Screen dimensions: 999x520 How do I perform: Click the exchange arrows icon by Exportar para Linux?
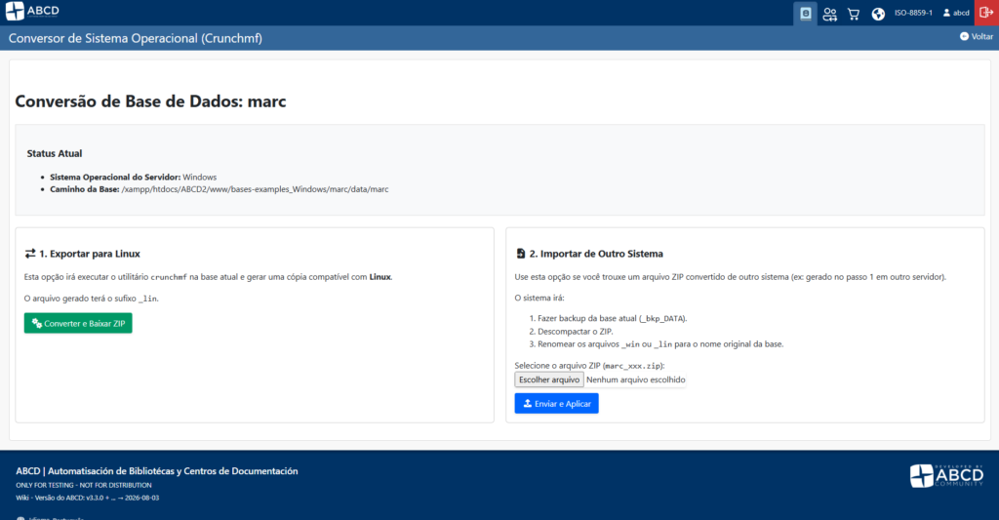[x=30, y=254]
